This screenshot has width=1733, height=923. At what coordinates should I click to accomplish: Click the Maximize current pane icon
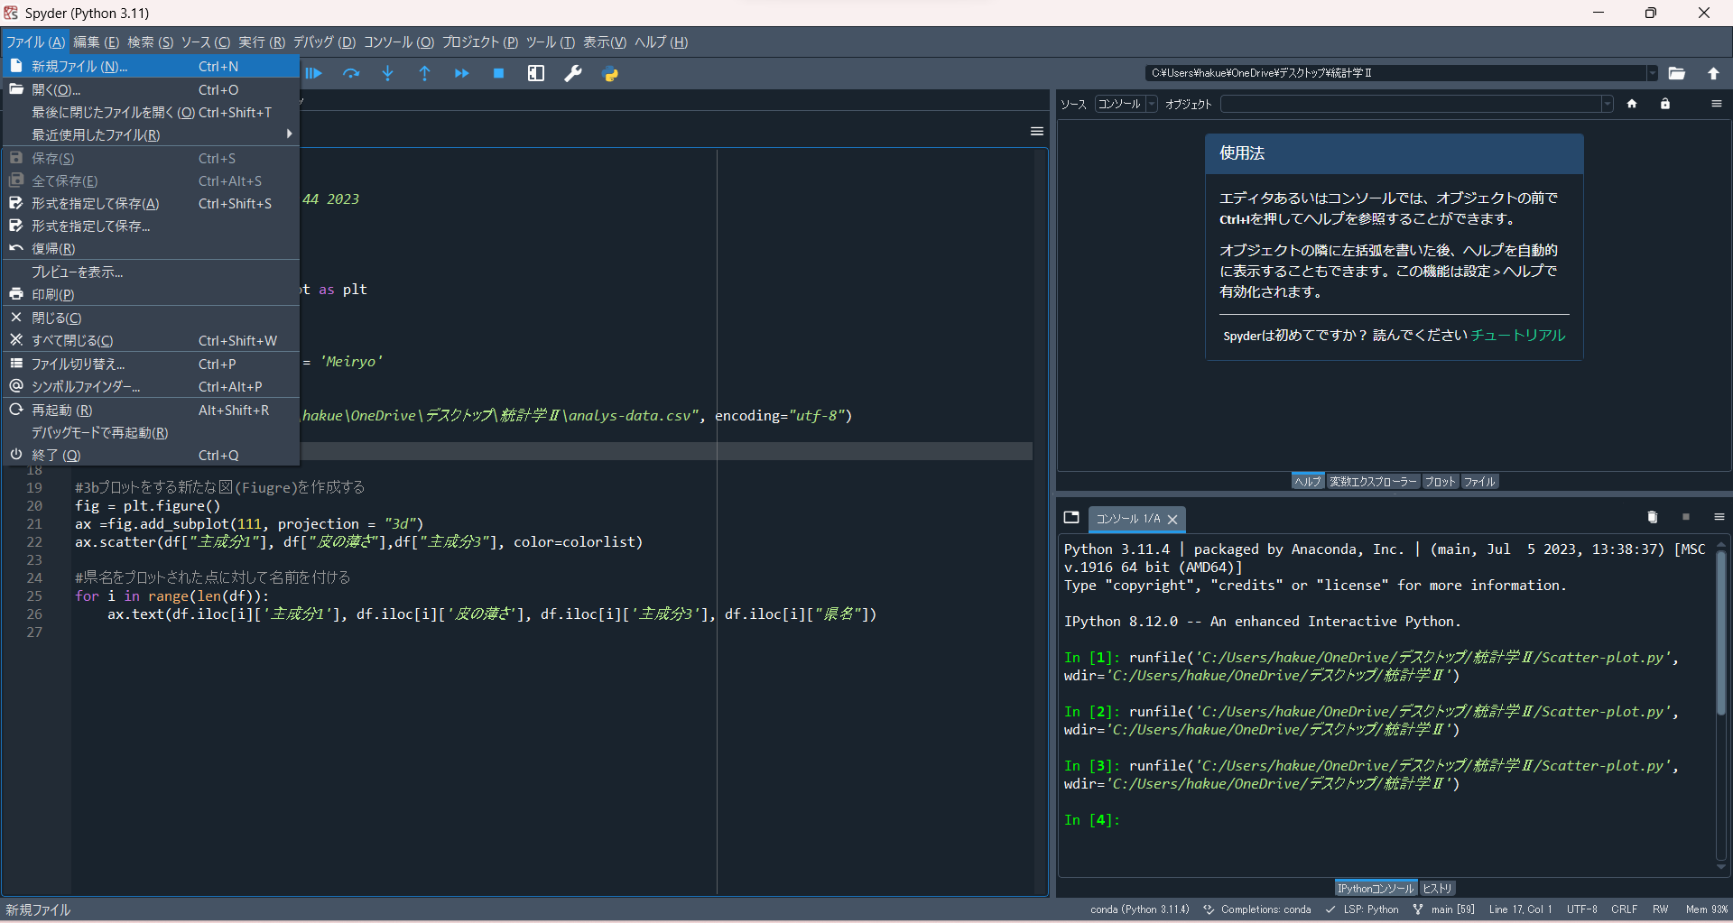pos(536,74)
